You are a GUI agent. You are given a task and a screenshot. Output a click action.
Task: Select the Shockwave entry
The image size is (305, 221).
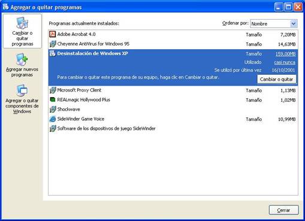click(x=68, y=109)
